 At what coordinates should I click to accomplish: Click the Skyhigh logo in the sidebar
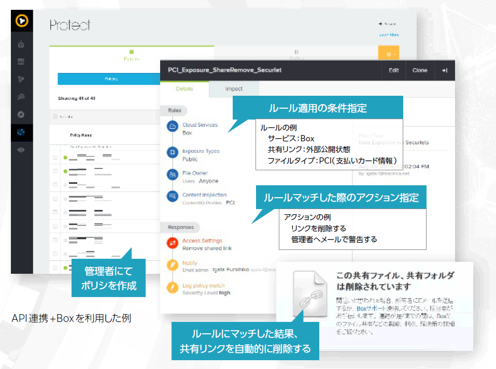tap(22, 21)
